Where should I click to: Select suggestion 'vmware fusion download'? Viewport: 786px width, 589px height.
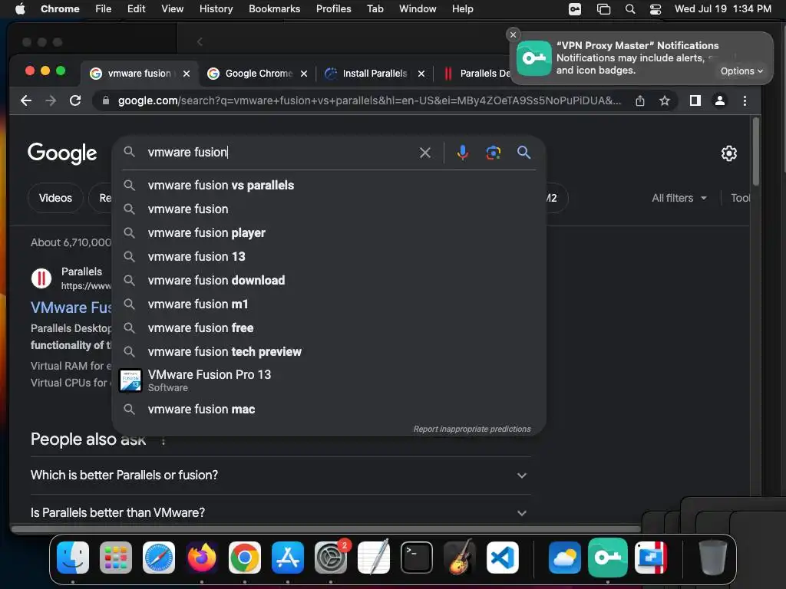[329, 281]
